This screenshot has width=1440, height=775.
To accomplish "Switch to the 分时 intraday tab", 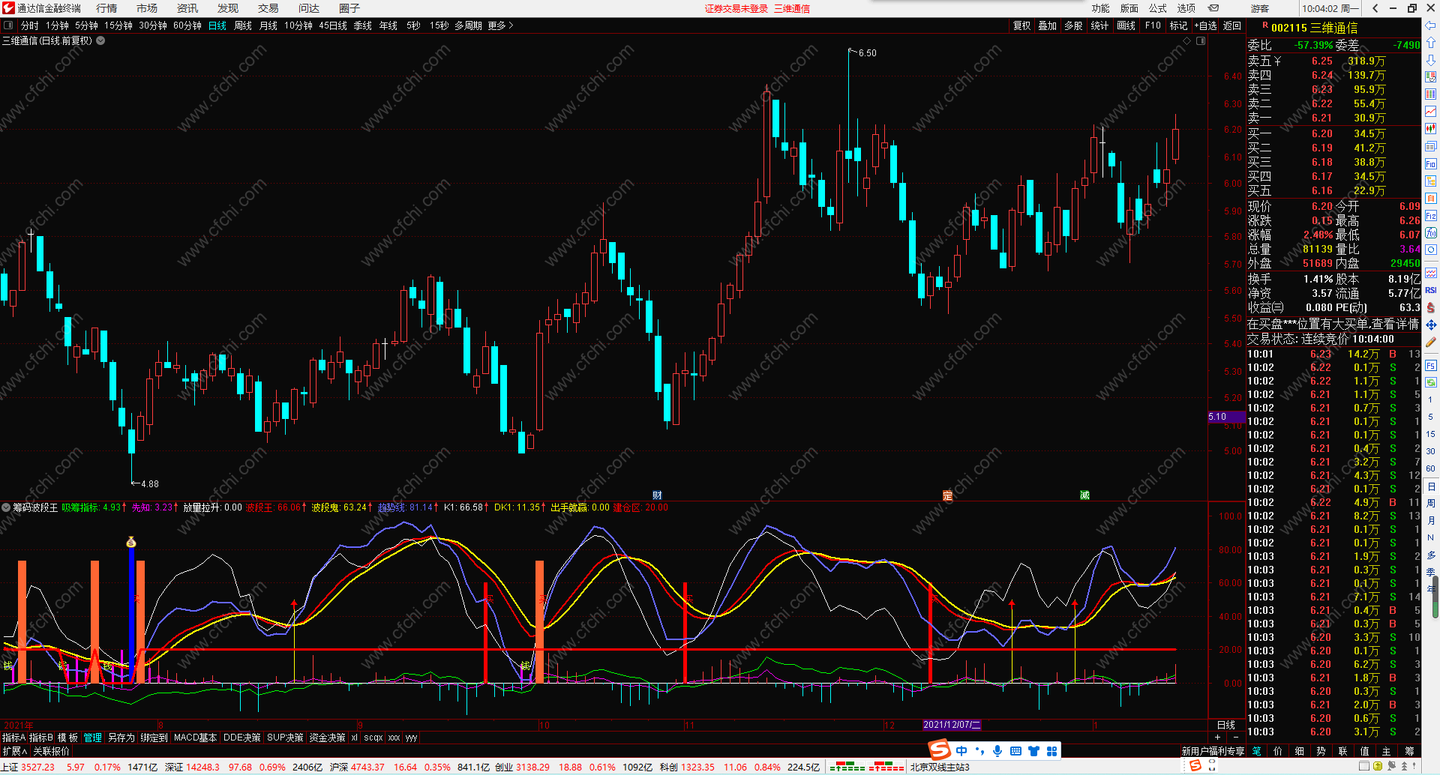I will pyautogui.click(x=30, y=25).
